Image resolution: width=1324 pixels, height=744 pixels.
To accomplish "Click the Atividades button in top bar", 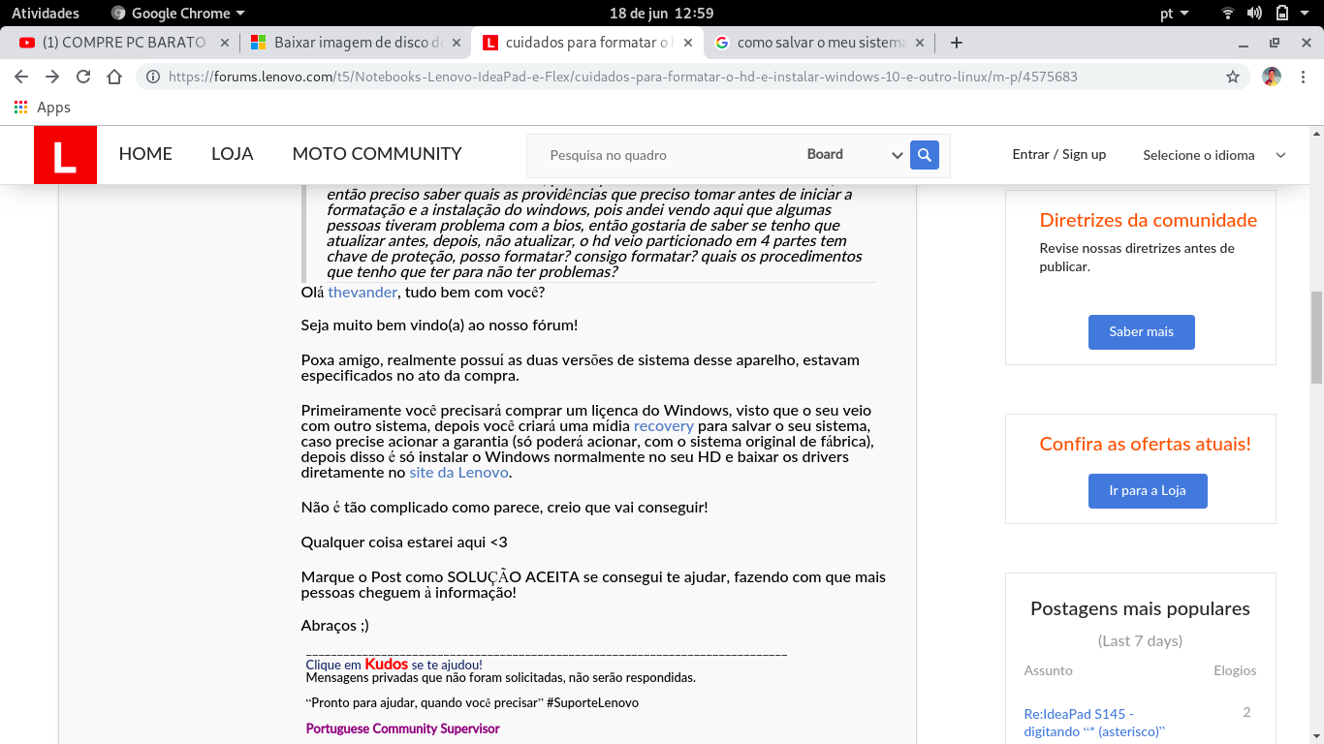I will tap(46, 14).
